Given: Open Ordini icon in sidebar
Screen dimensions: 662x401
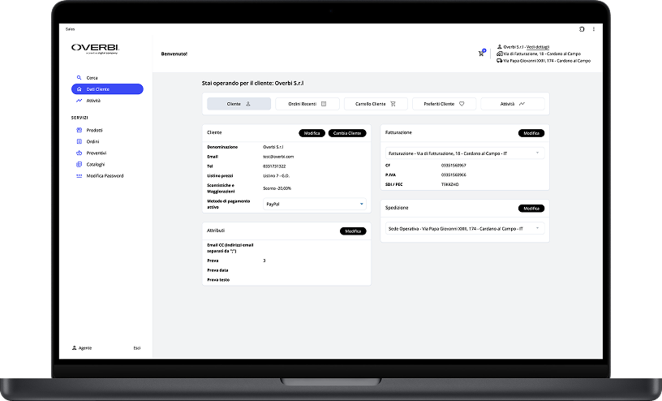Looking at the screenshot, I should point(79,141).
